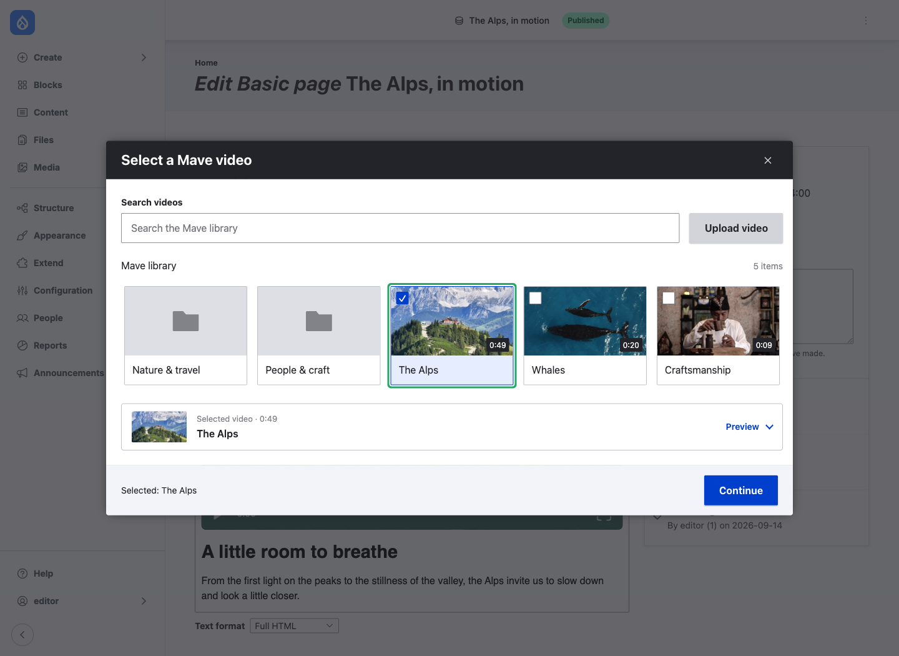This screenshot has width=899, height=656.
Task: Open Content in the sidebar menu
Action: click(51, 112)
